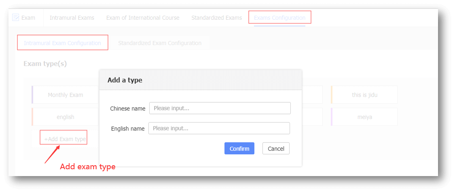The height and width of the screenshot is (193, 455).
Task: Select the english exam type card
Action: click(x=65, y=117)
